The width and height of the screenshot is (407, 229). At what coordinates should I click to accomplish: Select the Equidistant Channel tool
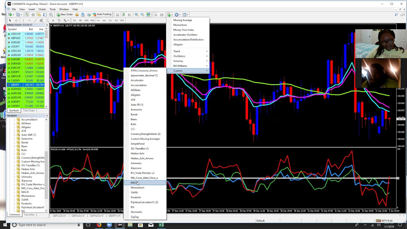(x=41, y=20)
